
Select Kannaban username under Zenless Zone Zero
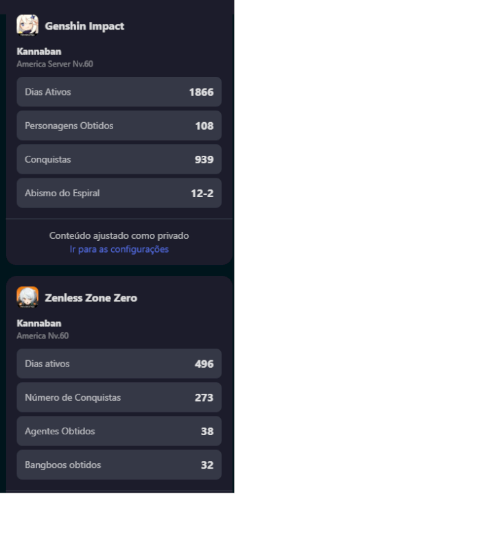click(38, 323)
